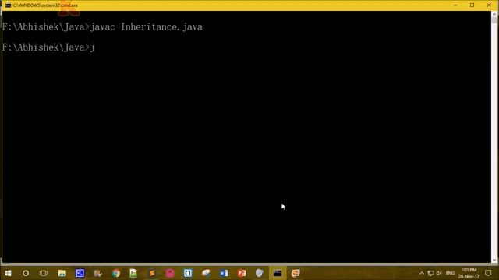Open the Action Center notifications
This screenshot has width=499, height=280.
point(488,273)
